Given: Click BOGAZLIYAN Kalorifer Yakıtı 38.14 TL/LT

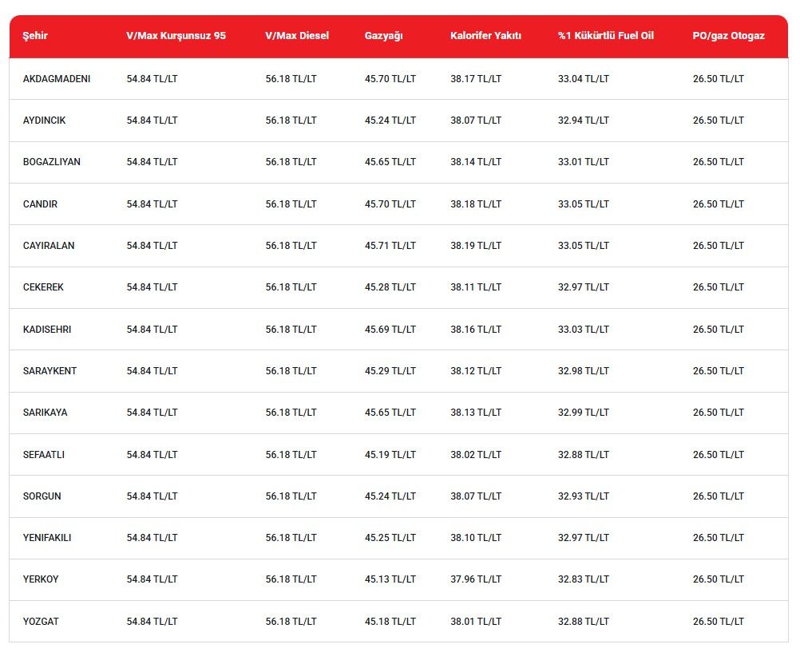Looking at the screenshot, I should point(476,162).
